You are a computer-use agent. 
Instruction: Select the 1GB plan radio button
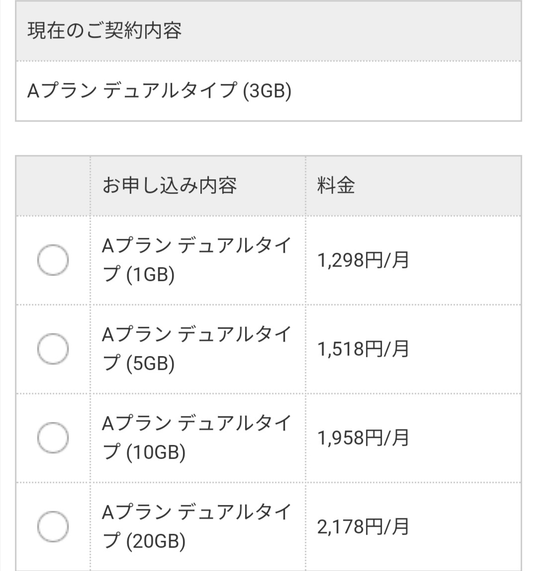point(53,260)
